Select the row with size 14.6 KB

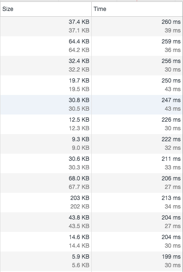tap(92, 241)
